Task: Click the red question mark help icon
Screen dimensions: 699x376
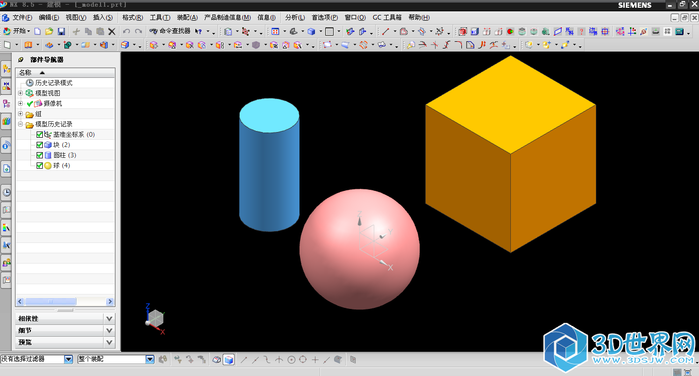Action: pos(581,31)
